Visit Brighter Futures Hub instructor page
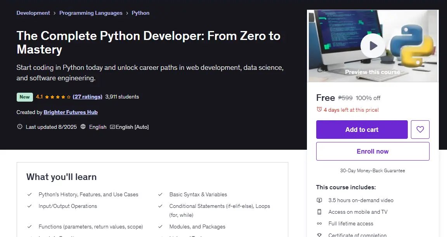Image resolution: width=447 pixels, height=237 pixels. point(70,112)
